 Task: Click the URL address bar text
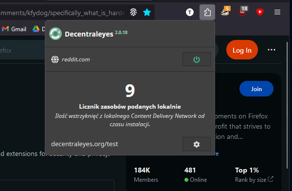coord(63,13)
